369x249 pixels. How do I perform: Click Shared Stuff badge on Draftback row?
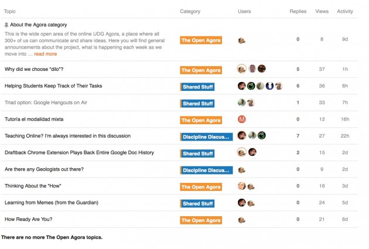(x=198, y=154)
